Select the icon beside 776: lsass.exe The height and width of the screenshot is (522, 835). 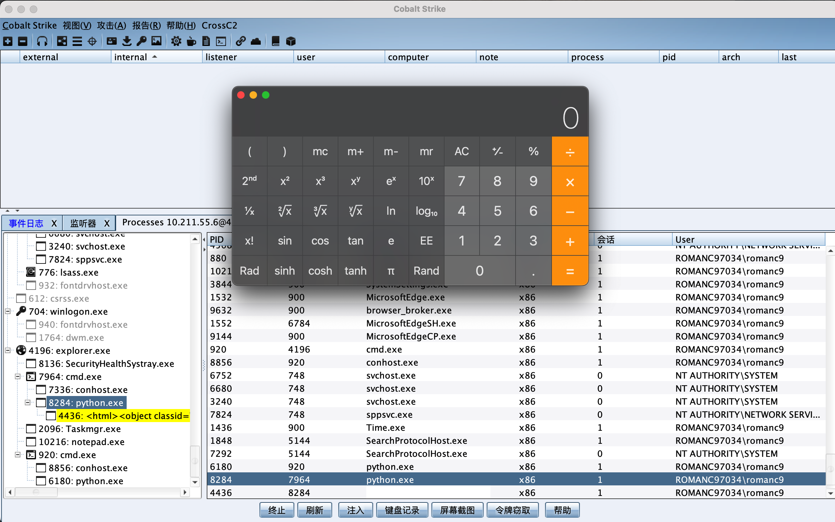(31, 272)
